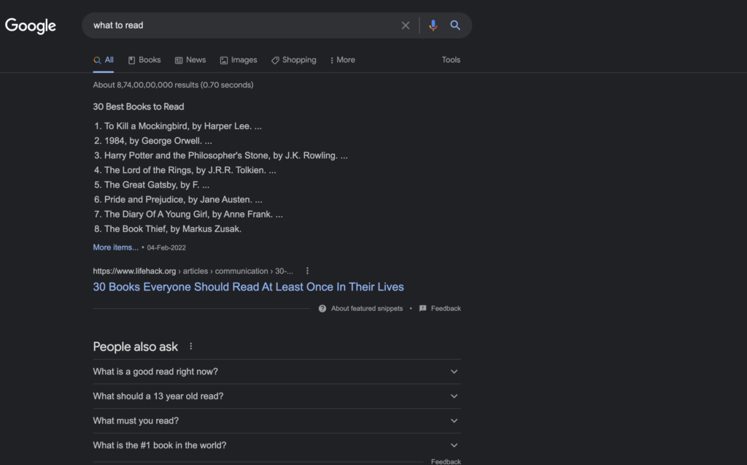747x465 pixels.
Task: Expand "What is a good read right now?"
Action: pos(454,372)
